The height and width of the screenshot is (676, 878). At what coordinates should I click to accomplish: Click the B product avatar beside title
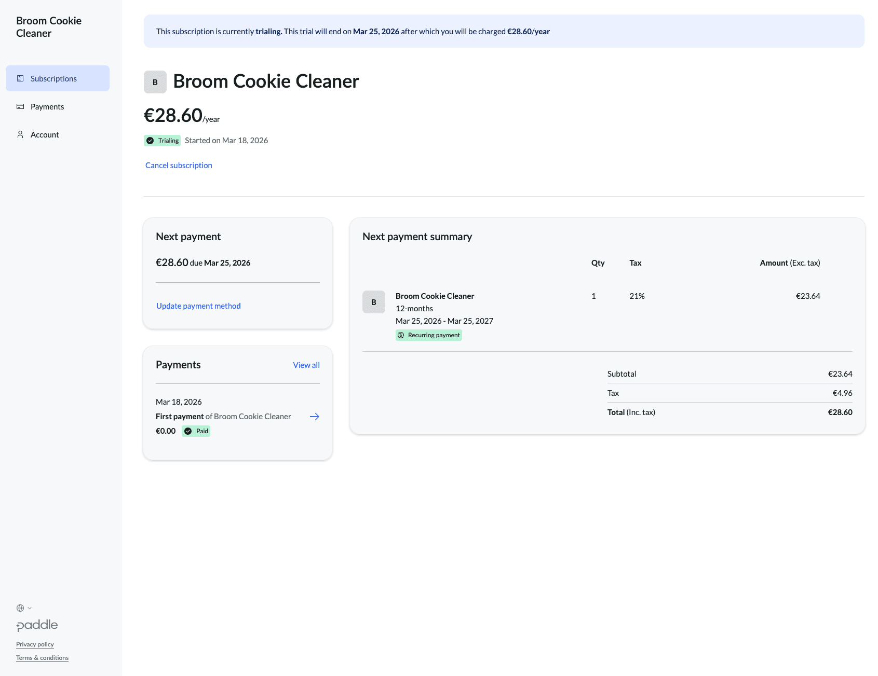click(155, 82)
